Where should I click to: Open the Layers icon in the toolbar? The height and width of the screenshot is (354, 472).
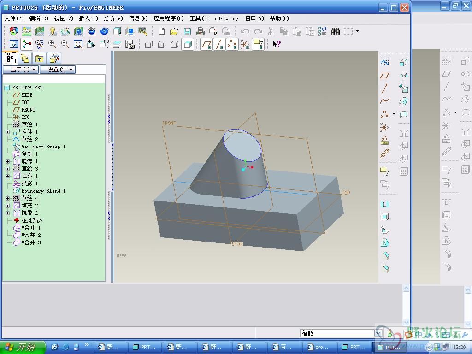(117, 44)
